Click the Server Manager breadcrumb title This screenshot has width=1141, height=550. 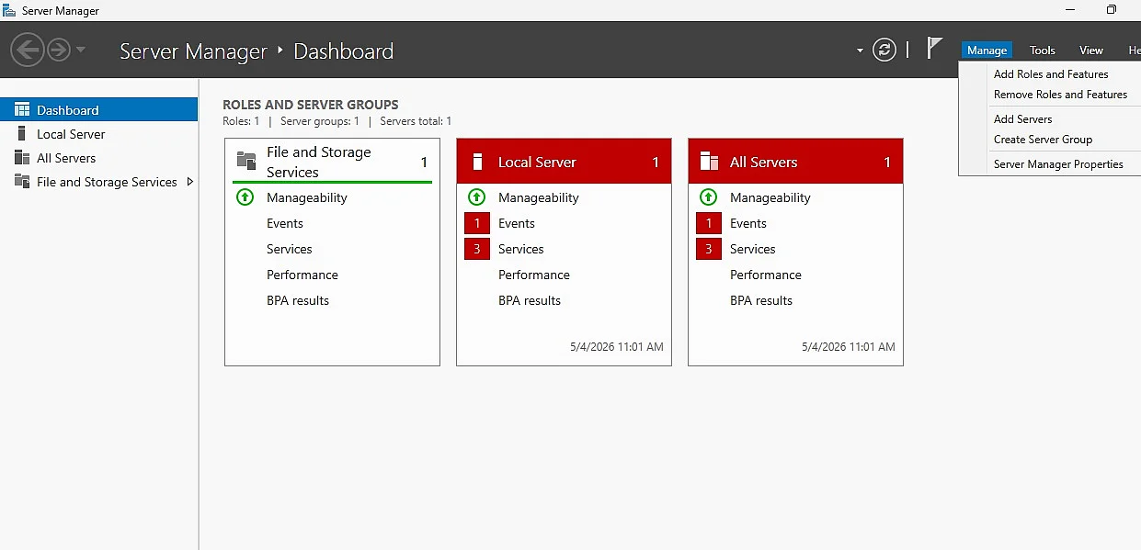[x=193, y=51]
